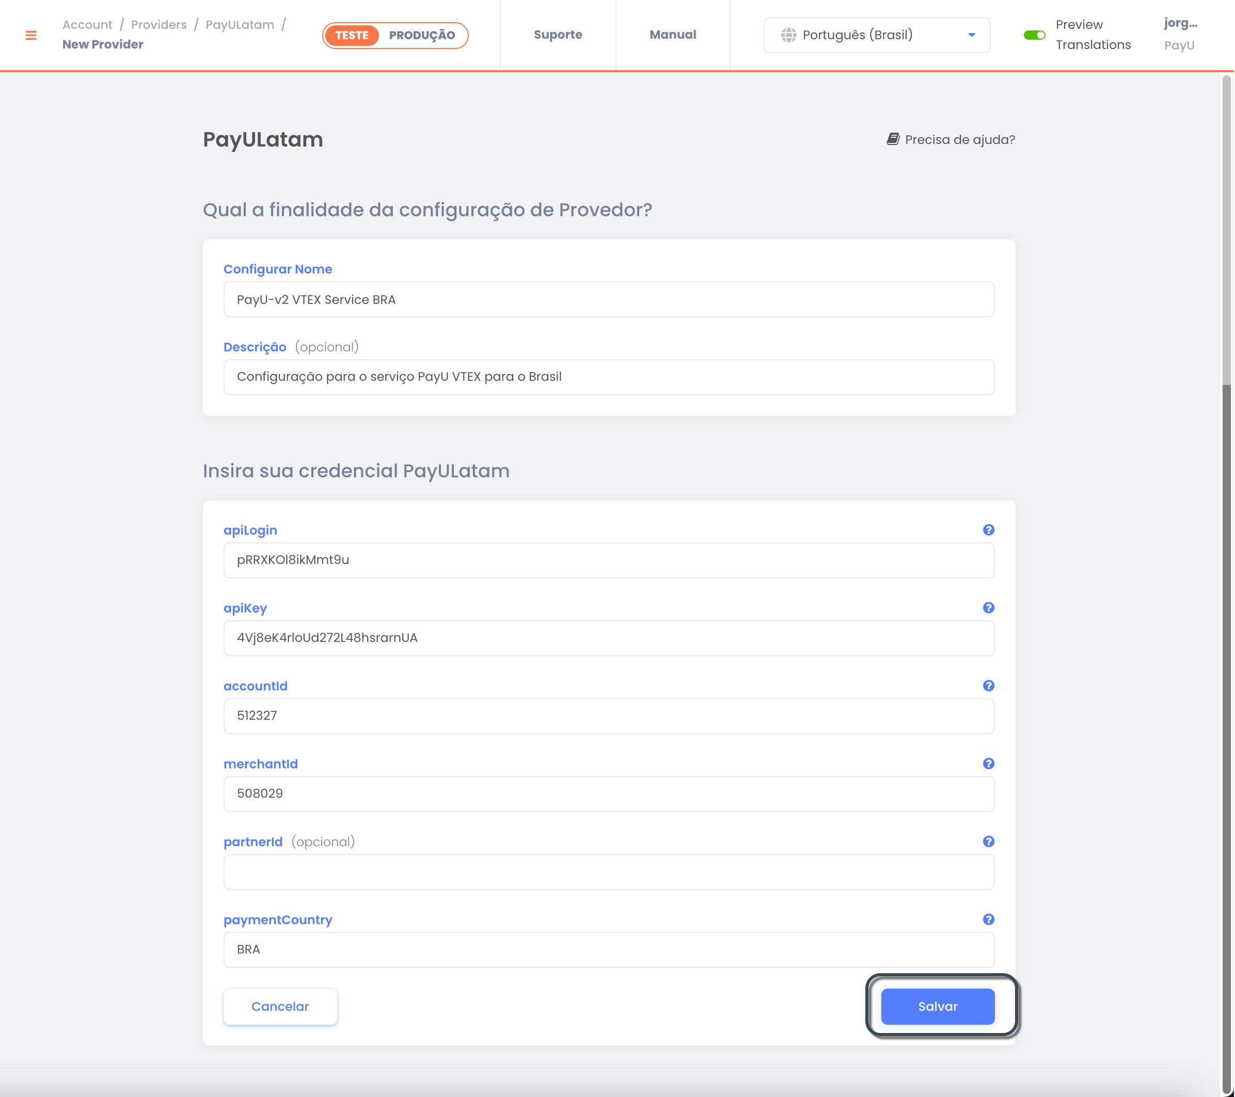
Task: Open the hamburger navigation menu
Action: click(31, 36)
